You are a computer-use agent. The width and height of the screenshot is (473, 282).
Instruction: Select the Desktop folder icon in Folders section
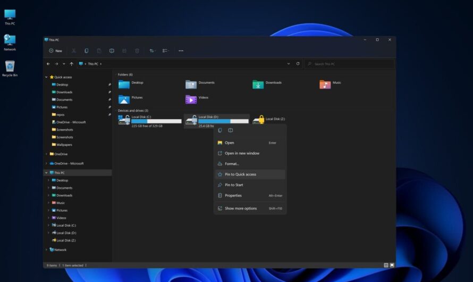point(124,85)
